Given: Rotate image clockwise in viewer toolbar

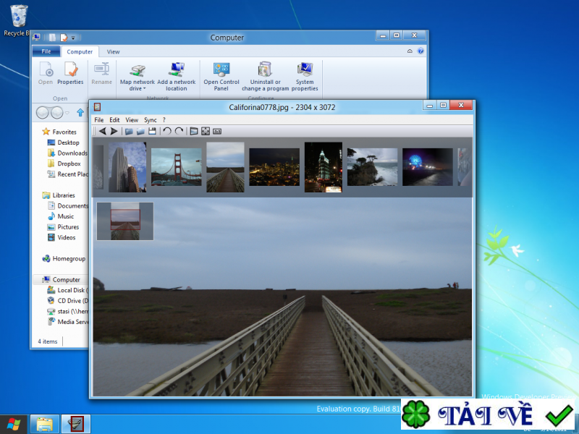Looking at the screenshot, I should click(x=179, y=131).
